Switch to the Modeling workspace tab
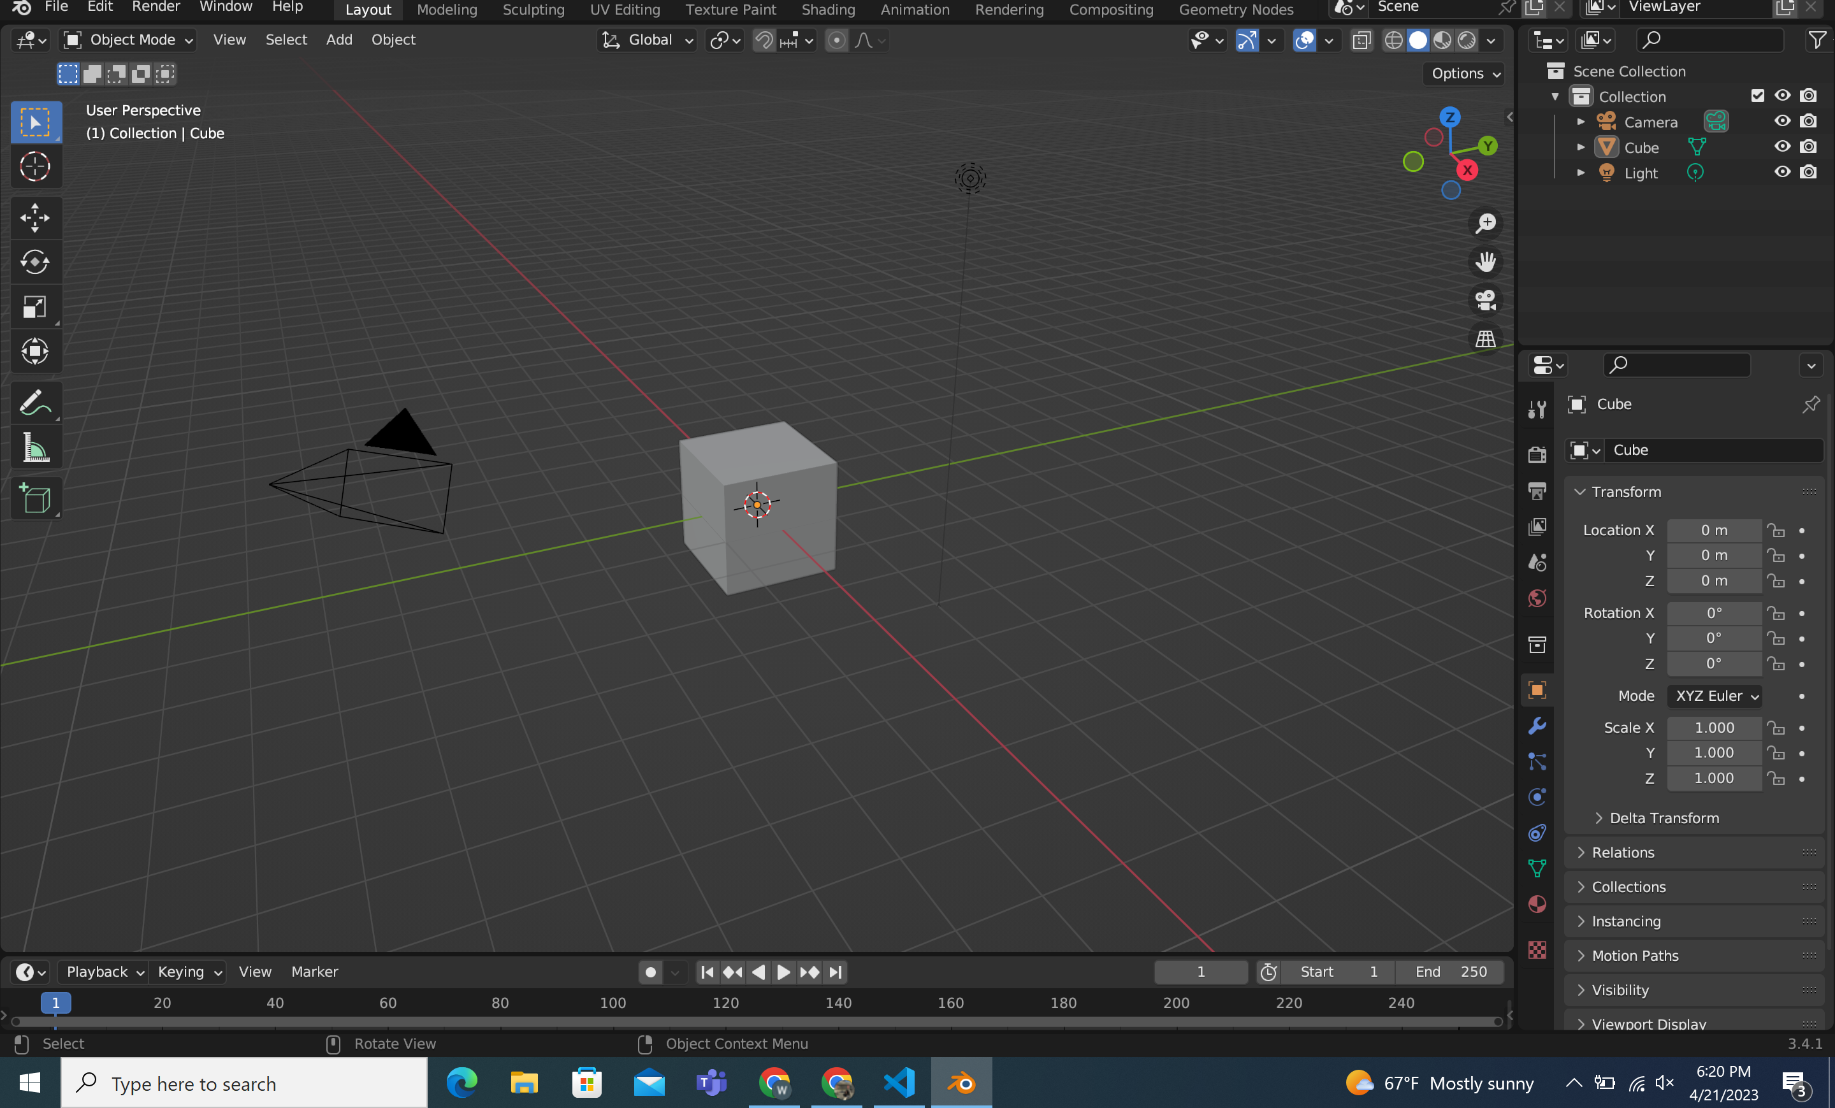Viewport: 1835px width, 1108px height. (447, 10)
